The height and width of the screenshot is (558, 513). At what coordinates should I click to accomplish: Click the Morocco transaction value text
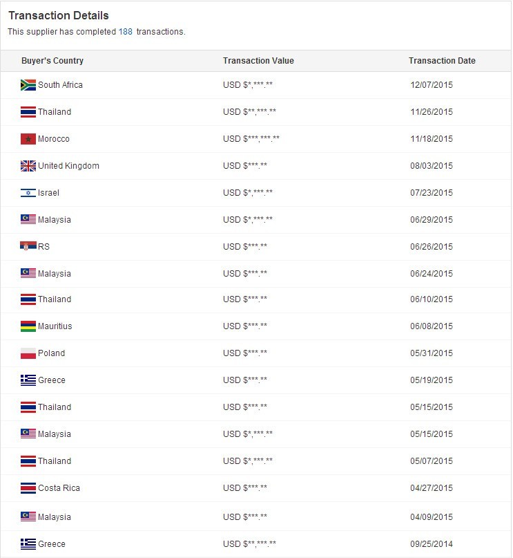(251, 139)
